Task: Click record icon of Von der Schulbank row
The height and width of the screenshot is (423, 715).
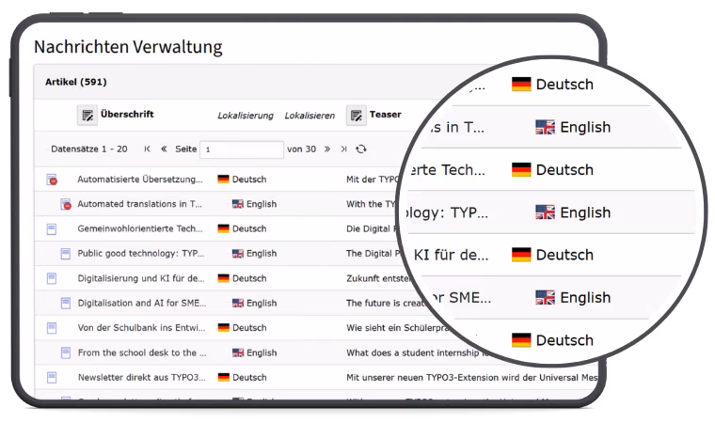Action: pos(52,328)
